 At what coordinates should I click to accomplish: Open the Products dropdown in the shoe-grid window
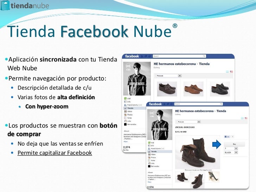(168, 76)
